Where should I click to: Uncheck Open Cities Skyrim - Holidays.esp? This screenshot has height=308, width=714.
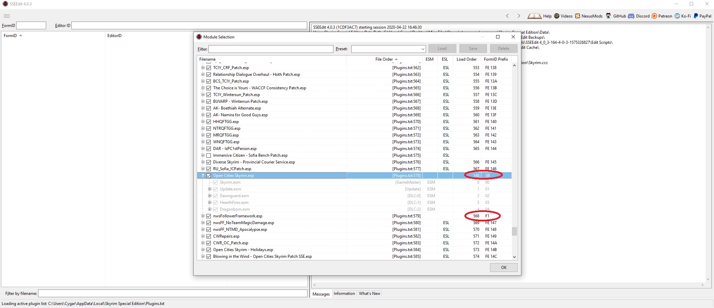click(x=209, y=250)
